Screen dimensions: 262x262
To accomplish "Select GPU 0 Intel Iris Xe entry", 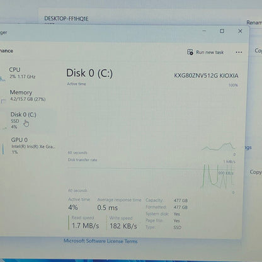I will coord(28,145).
